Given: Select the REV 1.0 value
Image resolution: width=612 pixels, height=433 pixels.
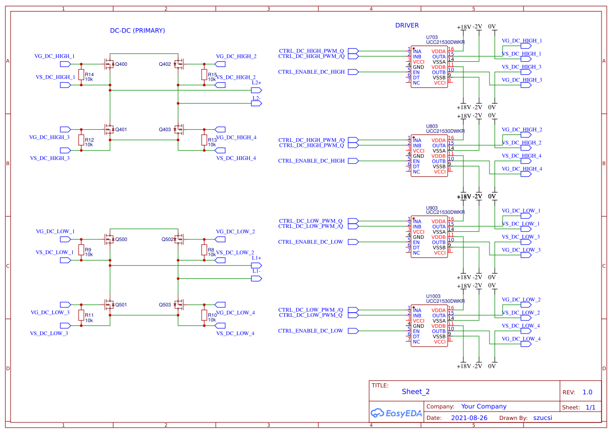Looking at the screenshot, I should click(587, 392).
